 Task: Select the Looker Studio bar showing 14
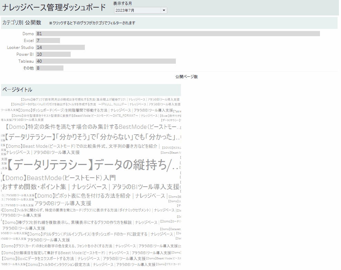click(60, 47)
